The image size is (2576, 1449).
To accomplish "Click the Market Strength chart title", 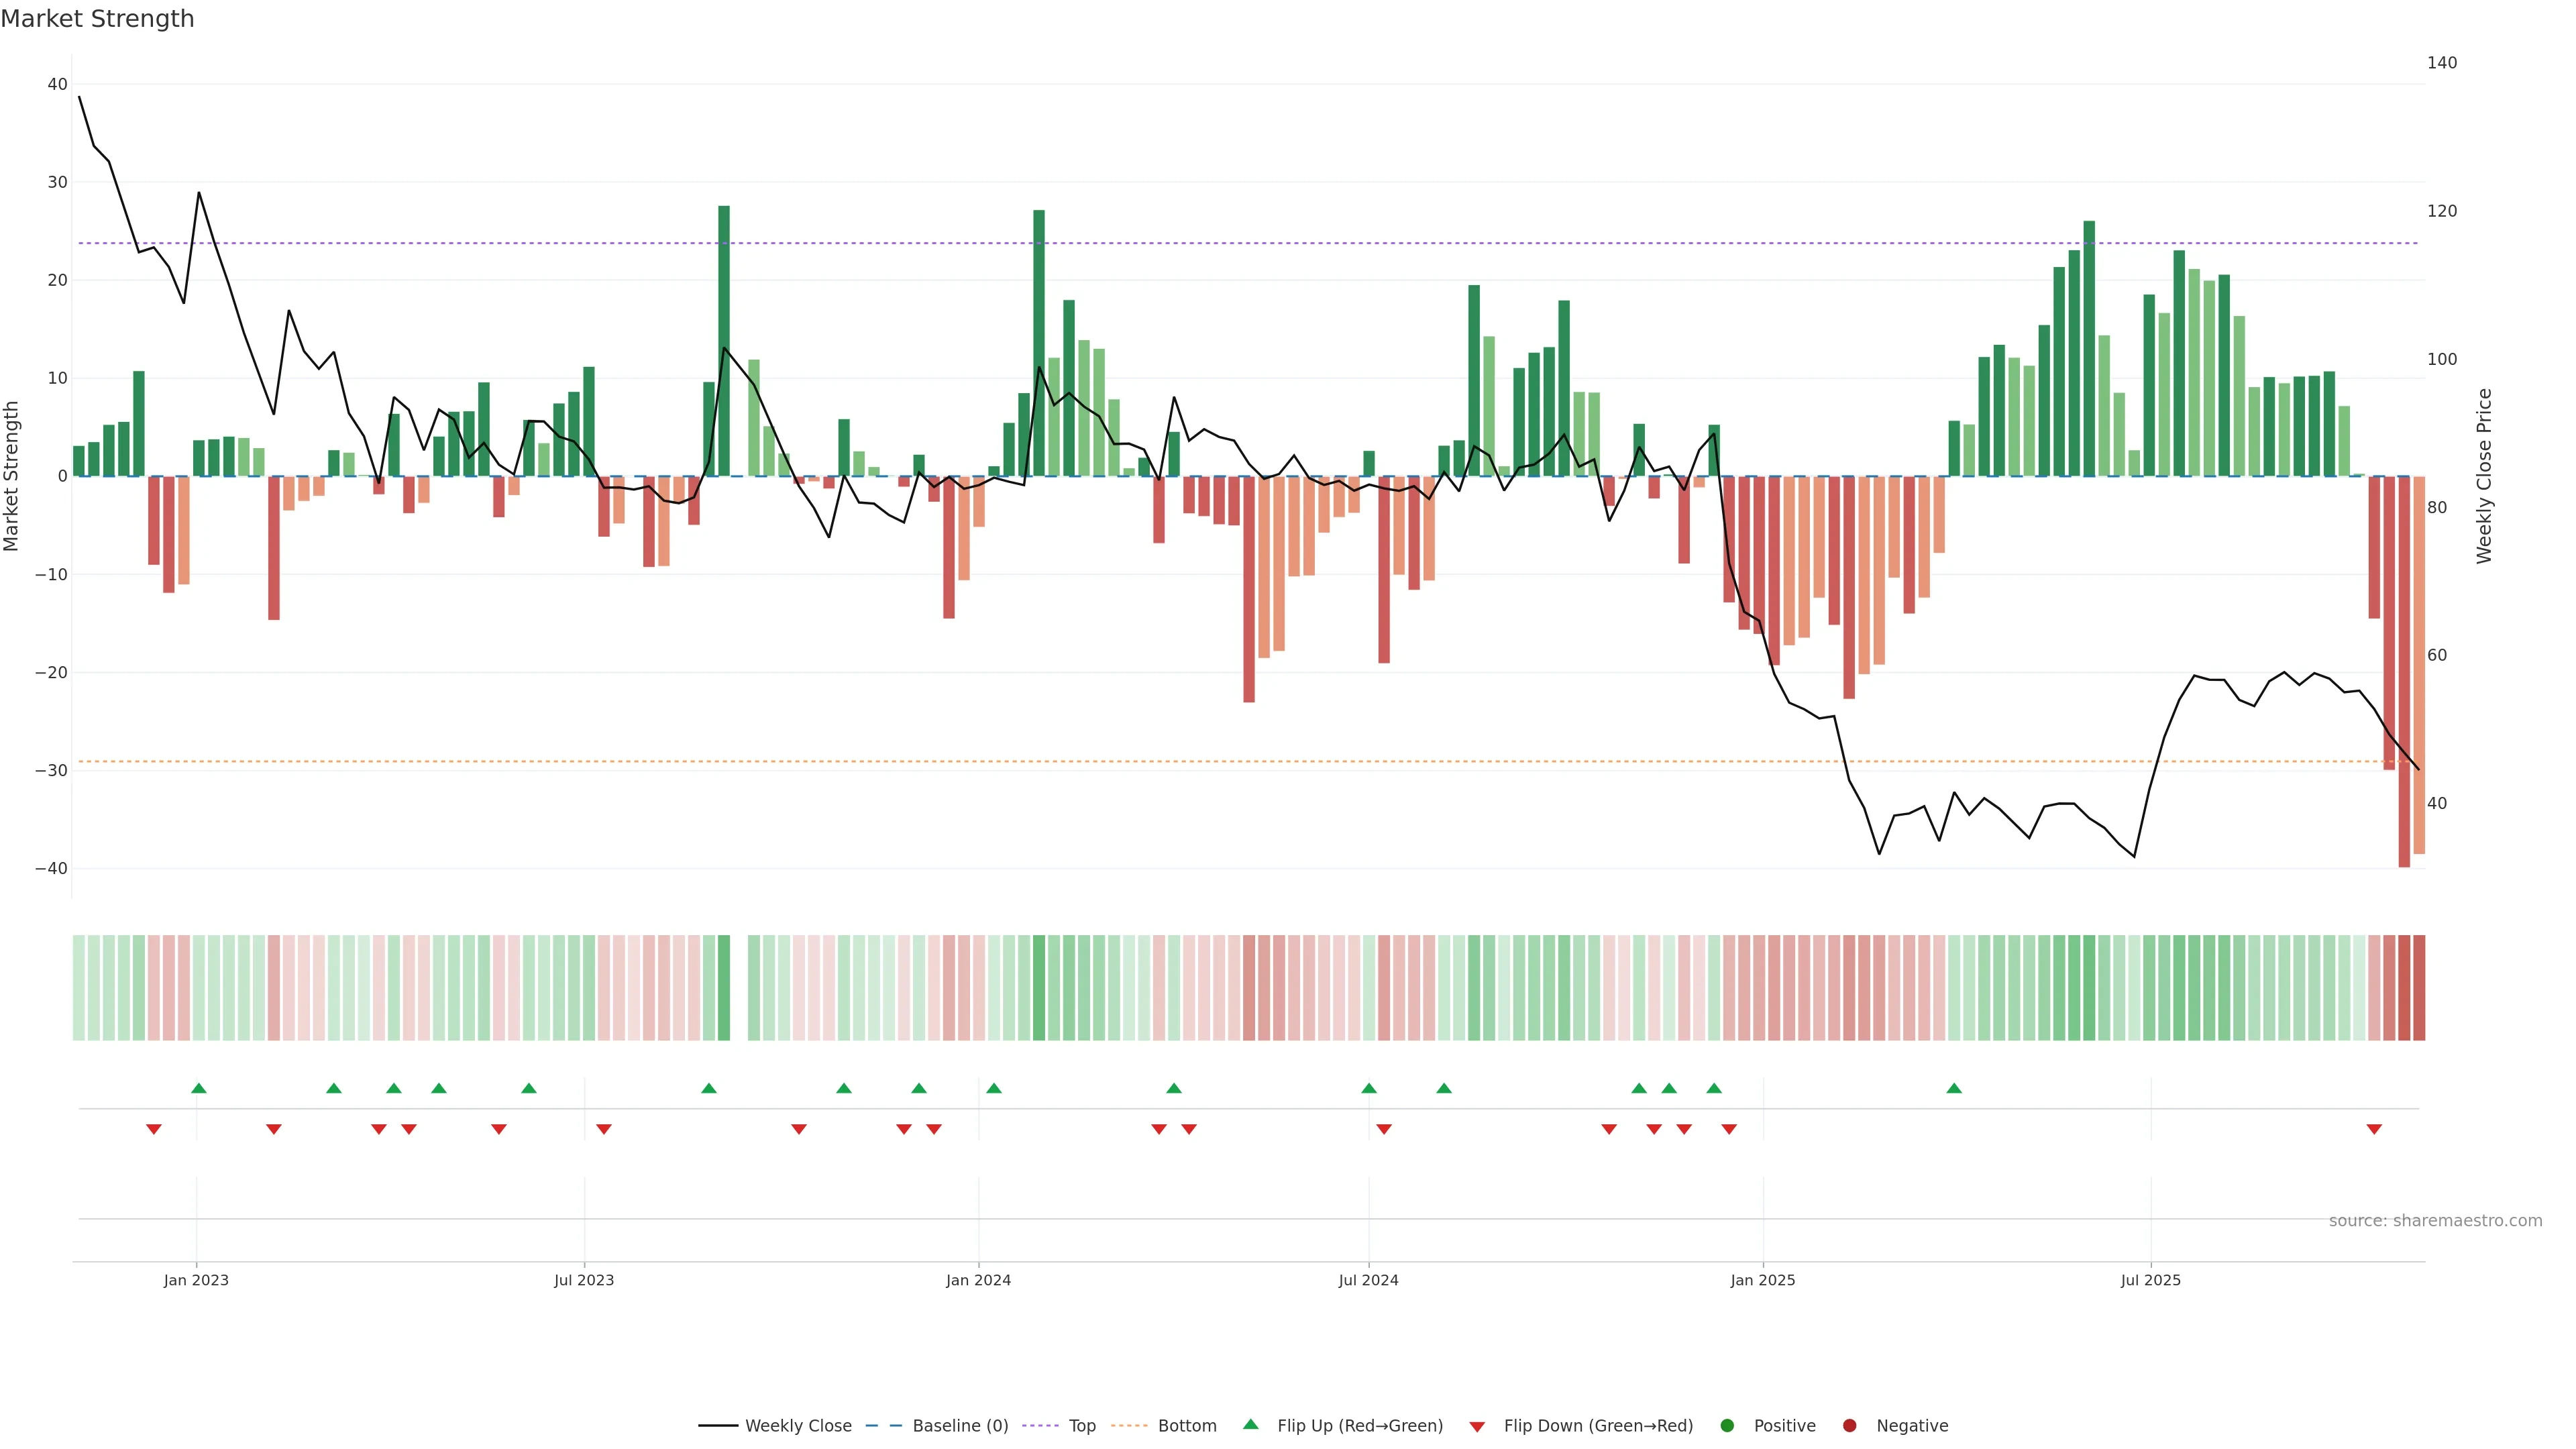I will [97, 19].
